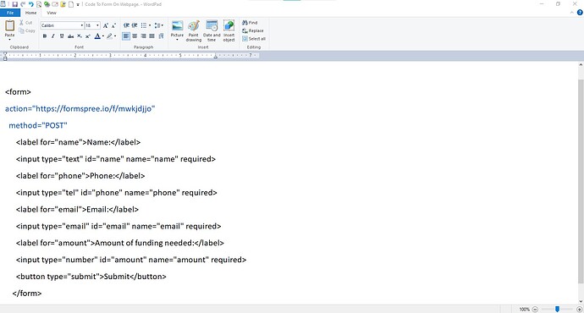Click the Save icon in quick access toolbar

click(15, 4)
